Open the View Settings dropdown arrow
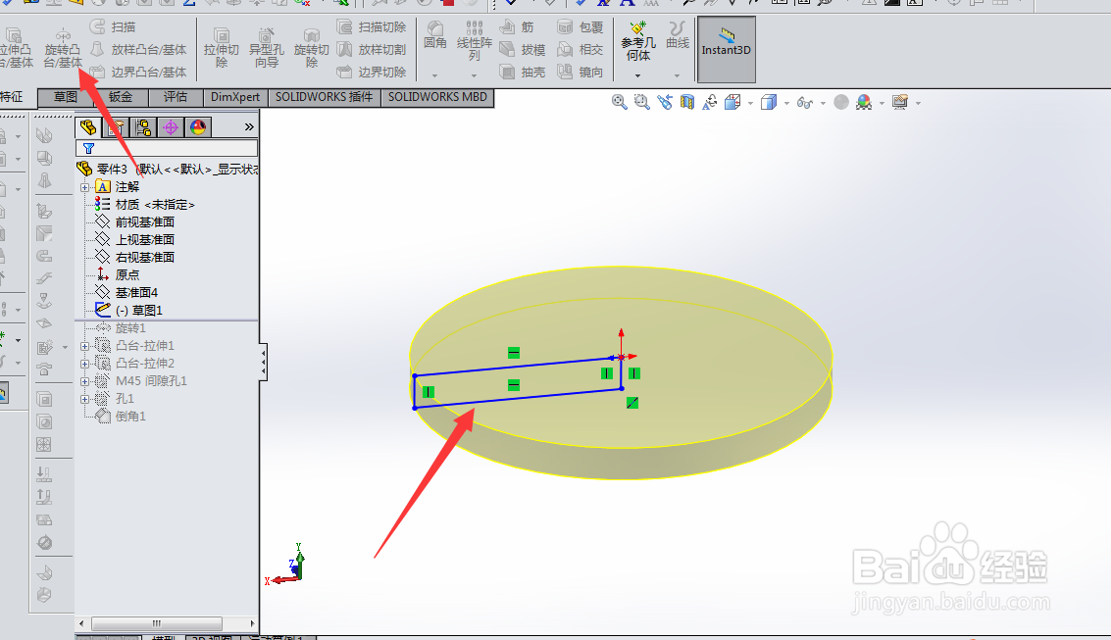Image resolution: width=1111 pixels, height=640 pixels. tap(918, 103)
